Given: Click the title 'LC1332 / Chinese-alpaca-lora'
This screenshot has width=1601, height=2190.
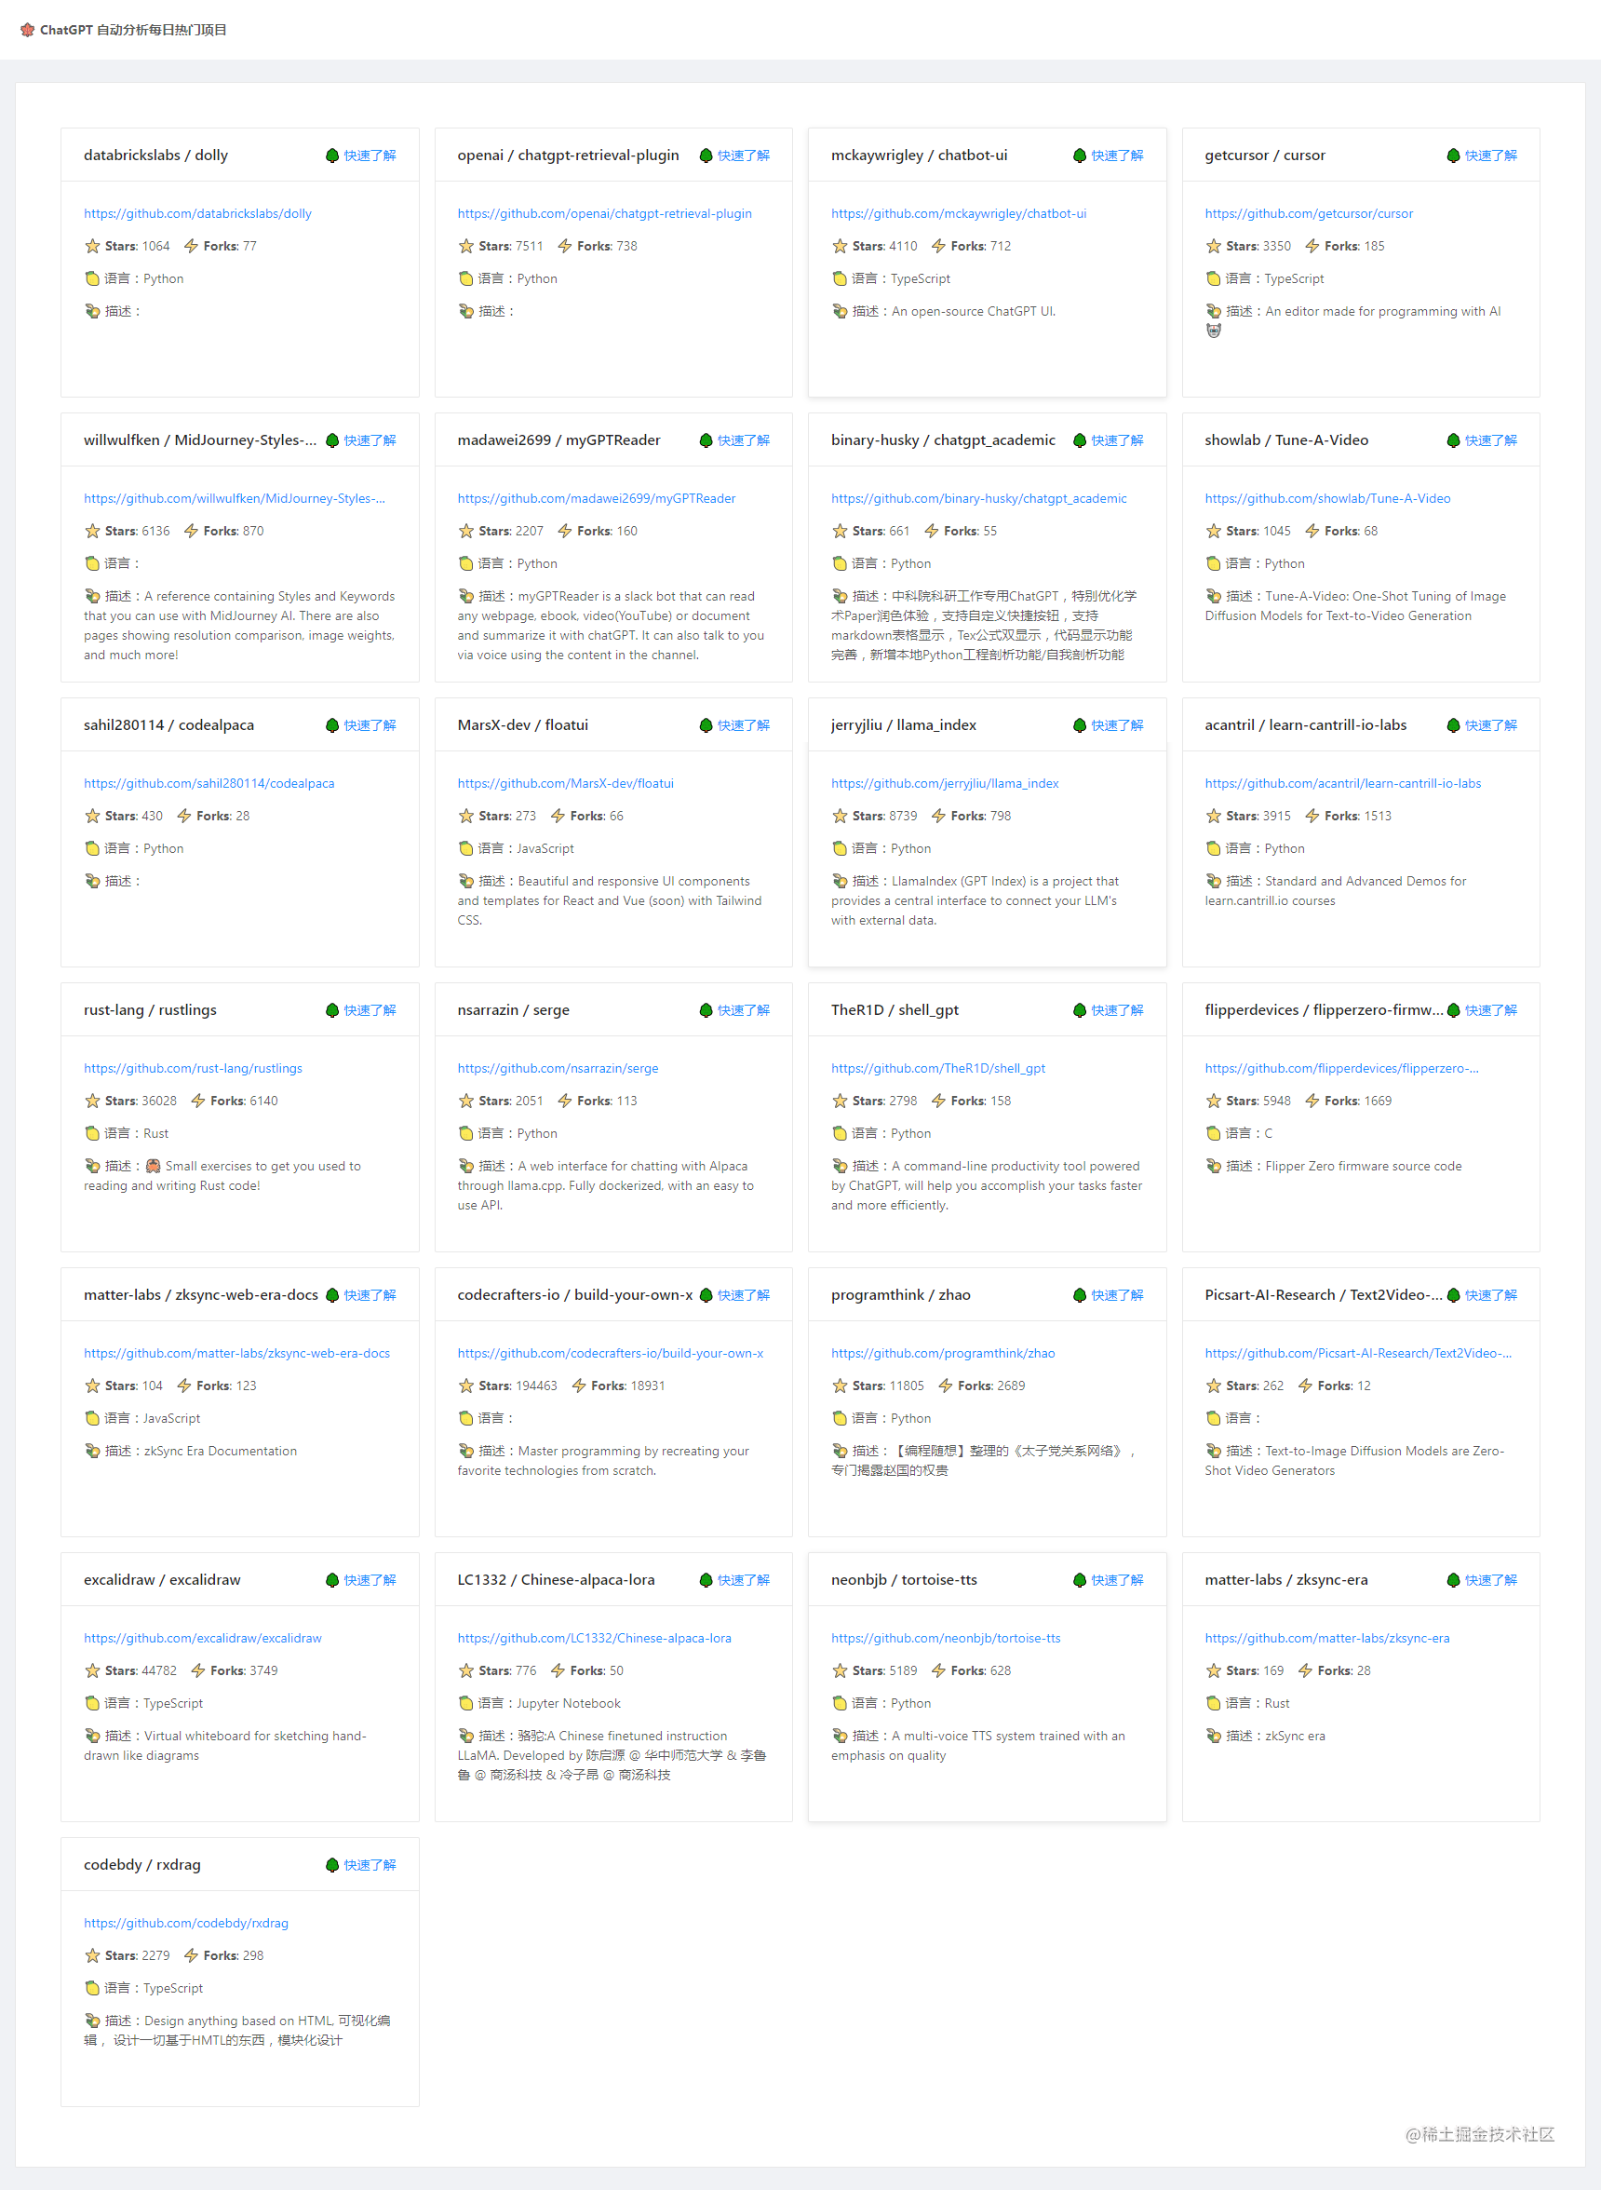Looking at the screenshot, I should (557, 1580).
